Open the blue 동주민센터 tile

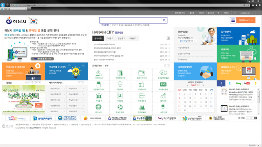click(238, 36)
